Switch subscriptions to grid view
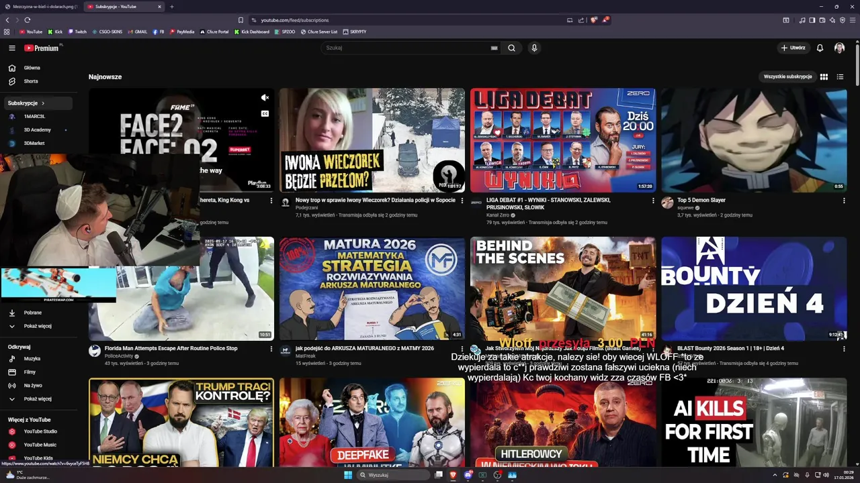 coord(824,76)
